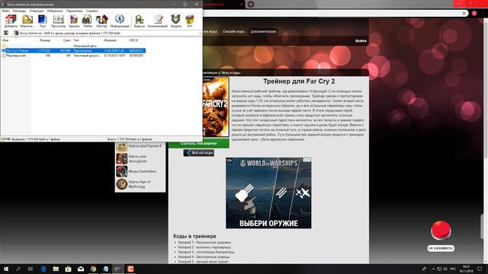This screenshot has height=274, width=488.
Task: Click the big red НЕ НАЖИМАТЬ button
Action: [x=441, y=231]
